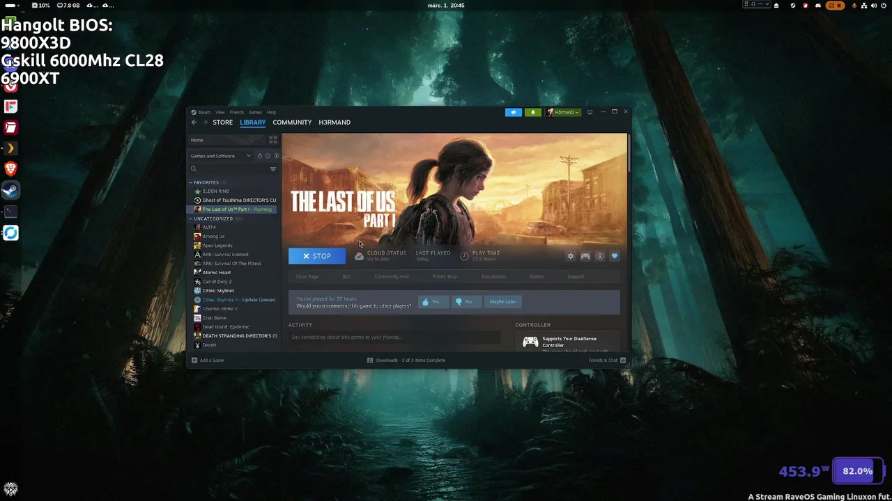Click Cloud Status icon
The height and width of the screenshot is (501, 892).
coord(359,256)
